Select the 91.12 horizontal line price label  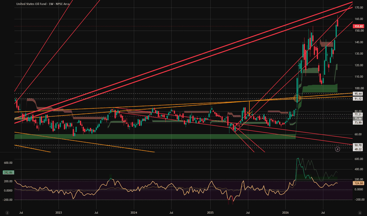tap(358, 99)
